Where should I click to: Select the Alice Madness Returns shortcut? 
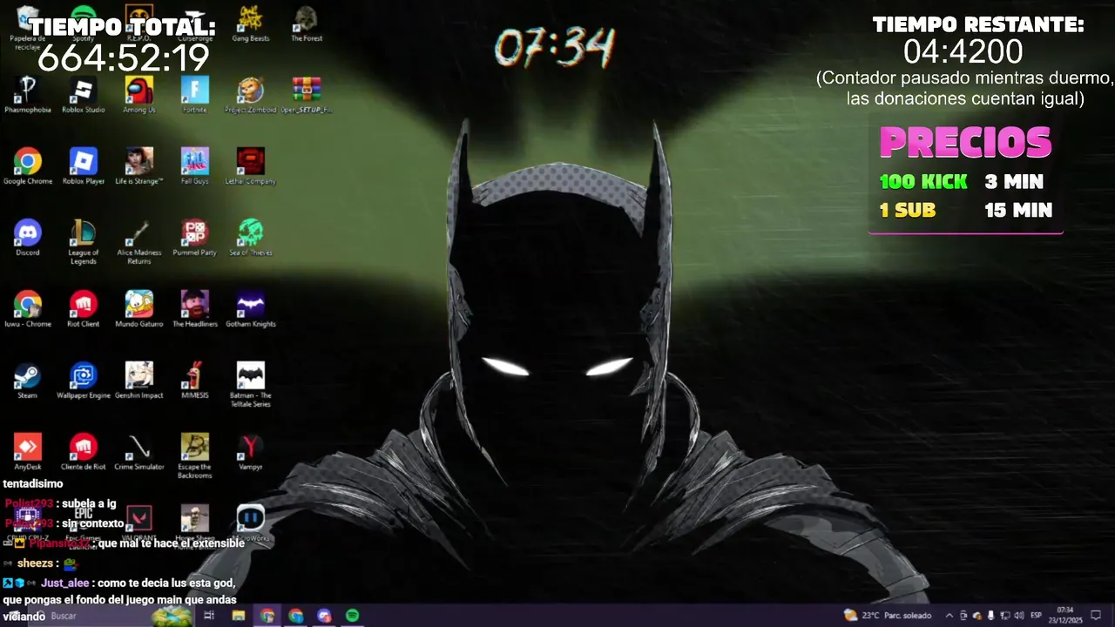(139, 242)
